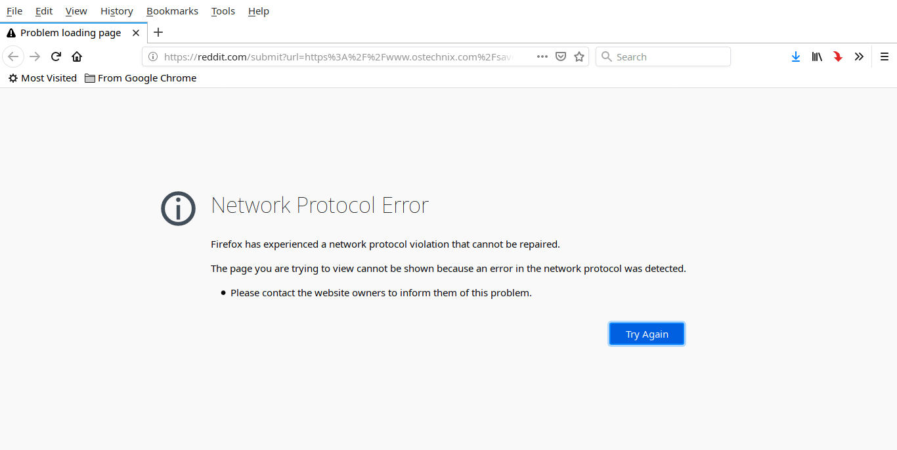897x450 pixels.
Task: Go to the Home page icon
Action: [77, 56]
